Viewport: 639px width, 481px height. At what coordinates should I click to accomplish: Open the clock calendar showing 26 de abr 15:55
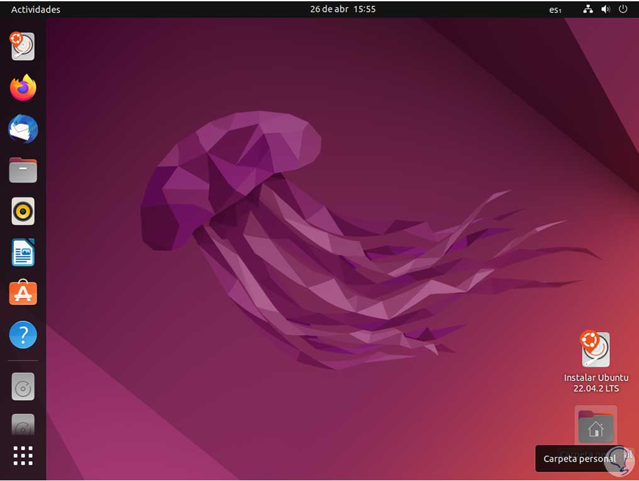[x=343, y=9]
